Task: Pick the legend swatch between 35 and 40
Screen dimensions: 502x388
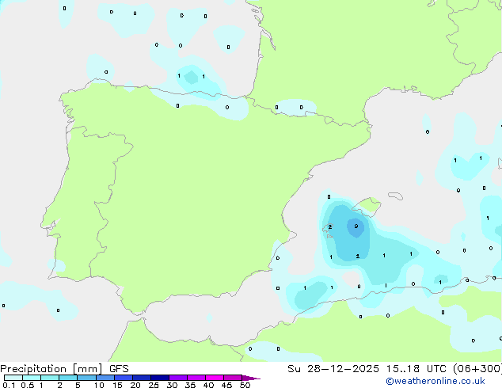Action: 196,378
